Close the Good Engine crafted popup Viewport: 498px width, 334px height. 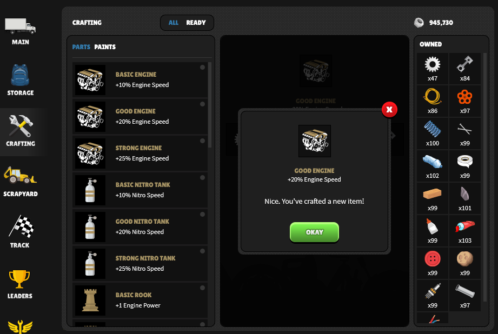pos(389,110)
